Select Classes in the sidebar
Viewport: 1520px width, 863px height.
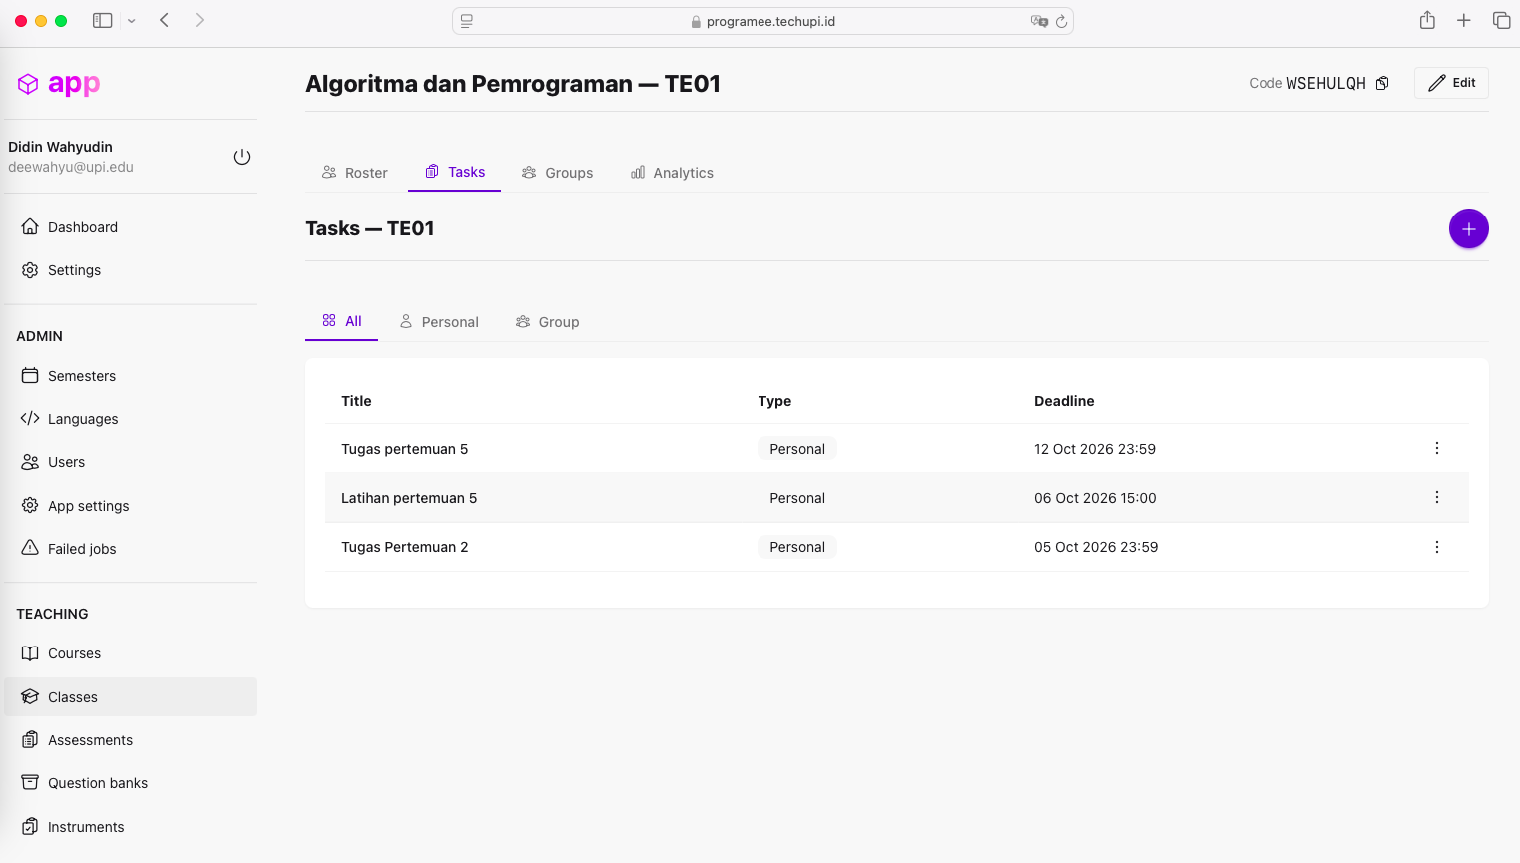(131, 697)
